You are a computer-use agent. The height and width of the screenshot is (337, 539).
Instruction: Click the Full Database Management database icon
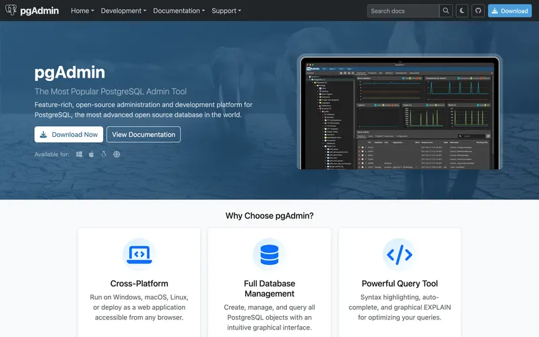point(269,255)
